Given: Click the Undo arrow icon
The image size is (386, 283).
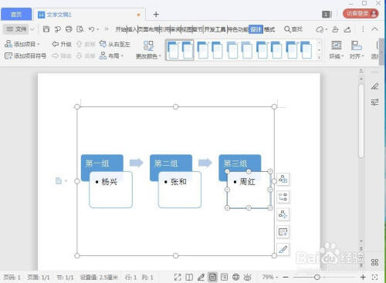Looking at the screenshot, I should [91, 29].
